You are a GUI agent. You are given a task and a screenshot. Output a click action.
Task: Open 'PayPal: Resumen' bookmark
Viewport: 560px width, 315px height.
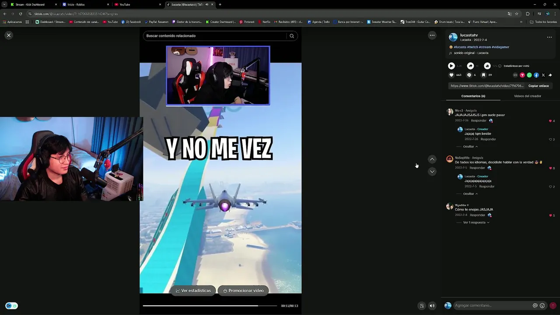[157, 22]
